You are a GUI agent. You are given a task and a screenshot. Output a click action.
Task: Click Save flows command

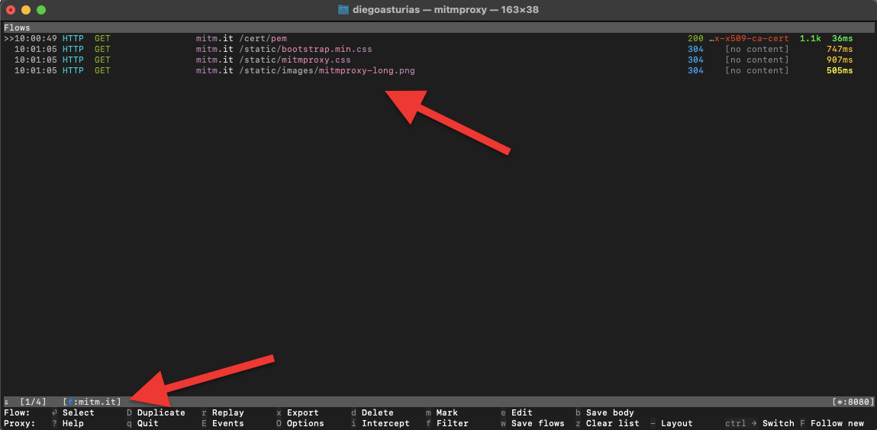click(x=537, y=423)
